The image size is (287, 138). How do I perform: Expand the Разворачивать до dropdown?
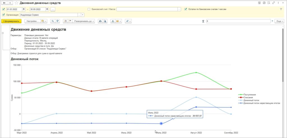tap(84, 21)
